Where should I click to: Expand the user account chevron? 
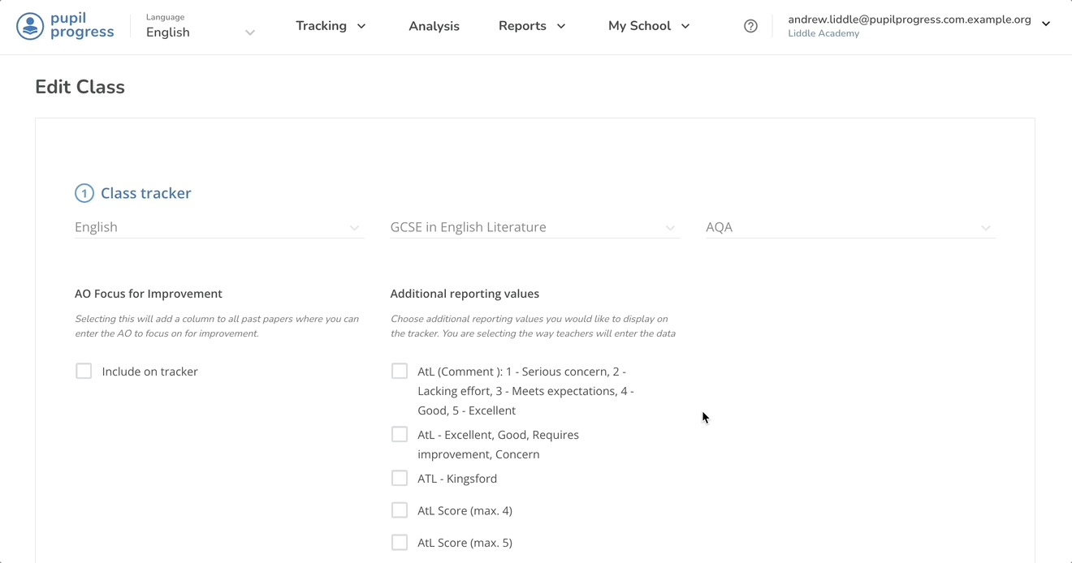[x=1046, y=24]
